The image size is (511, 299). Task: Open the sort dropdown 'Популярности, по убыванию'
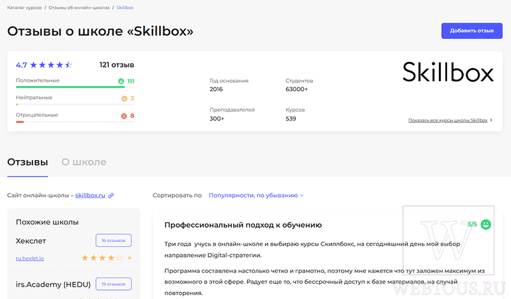click(256, 195)
